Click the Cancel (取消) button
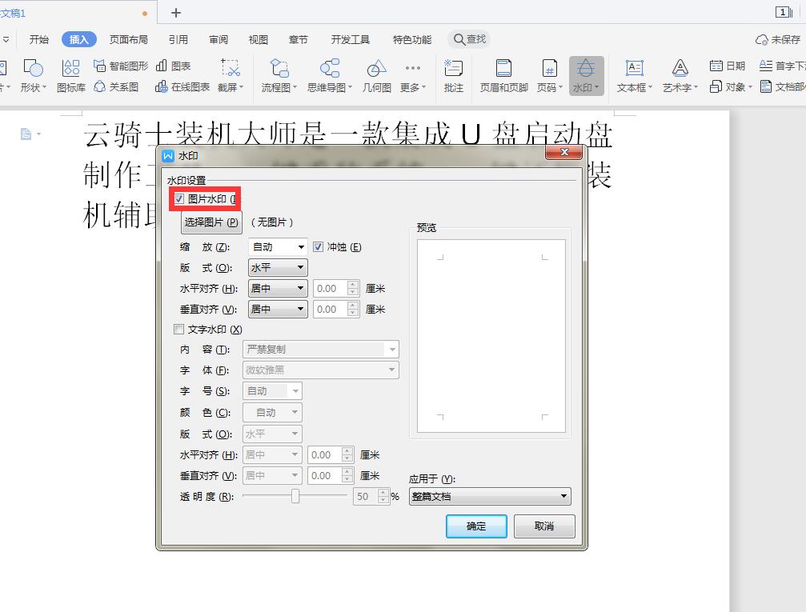 pos(543,526)
